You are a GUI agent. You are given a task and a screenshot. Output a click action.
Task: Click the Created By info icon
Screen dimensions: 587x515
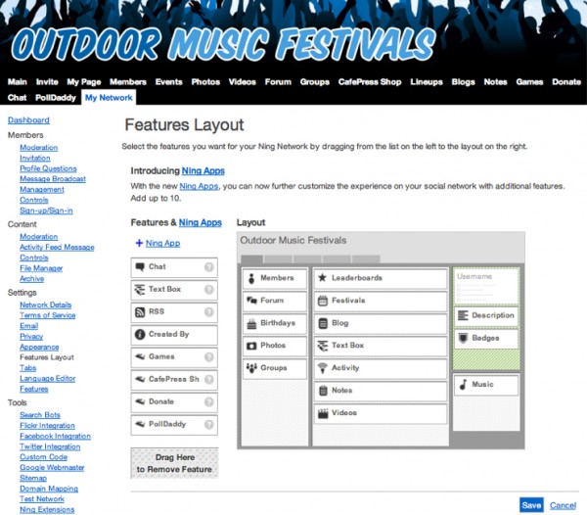point(140,335)
